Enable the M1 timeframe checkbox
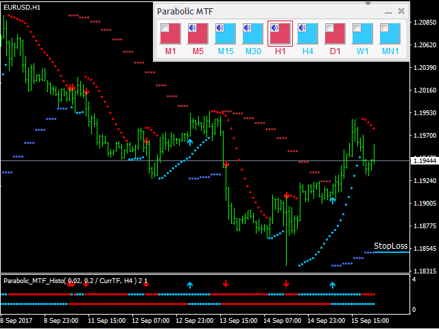The image size is (439, 329). pyautogui.click(x=166, y=29)
